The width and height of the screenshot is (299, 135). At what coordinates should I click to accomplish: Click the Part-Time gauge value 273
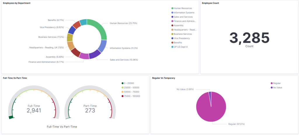coord(90,110)
